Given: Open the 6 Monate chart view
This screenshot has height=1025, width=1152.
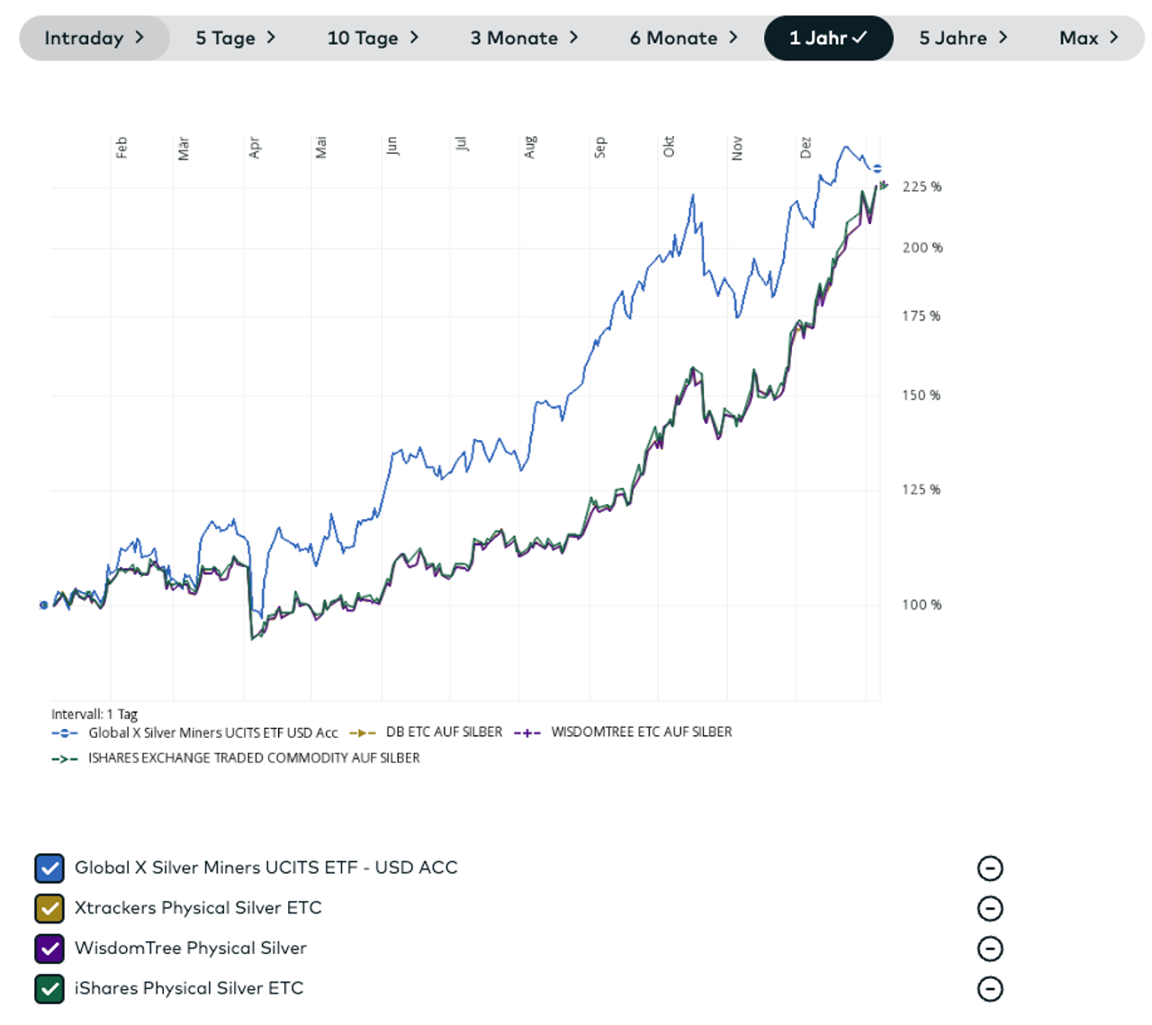Looking at the screenshot, I should pyautogui.click(x=683, y=38).
